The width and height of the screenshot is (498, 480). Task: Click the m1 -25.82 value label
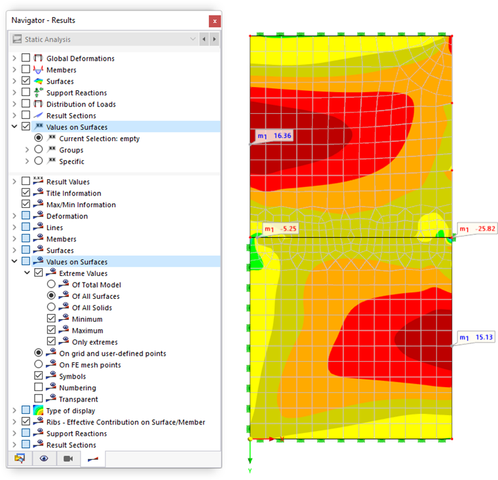point(477,229)
